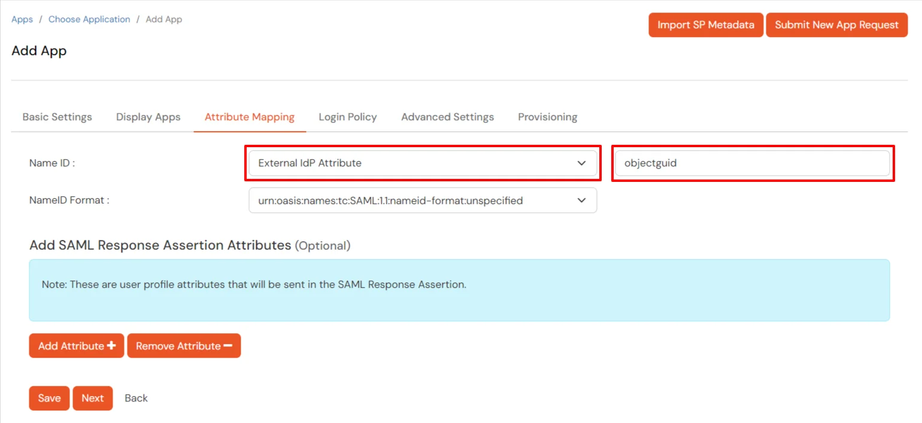The width and height of the screenshot is (922, 423).
Task: Go to Advanced Settings tab
Action: tap(448, 117)
